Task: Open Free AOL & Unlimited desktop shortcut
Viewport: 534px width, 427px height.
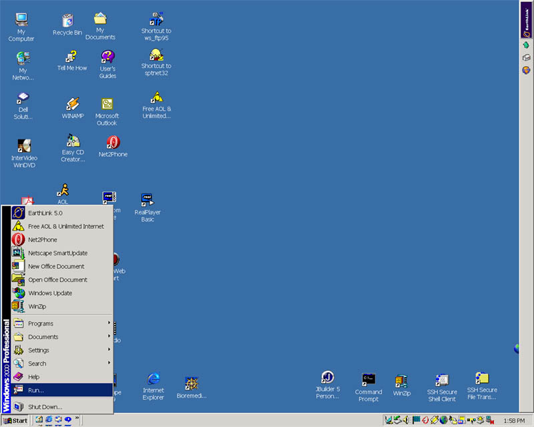Action: [x=157, y=105]
